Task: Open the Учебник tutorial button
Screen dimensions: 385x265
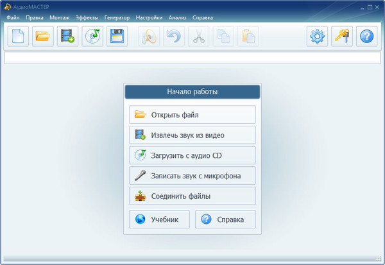Action: point(159,219)
